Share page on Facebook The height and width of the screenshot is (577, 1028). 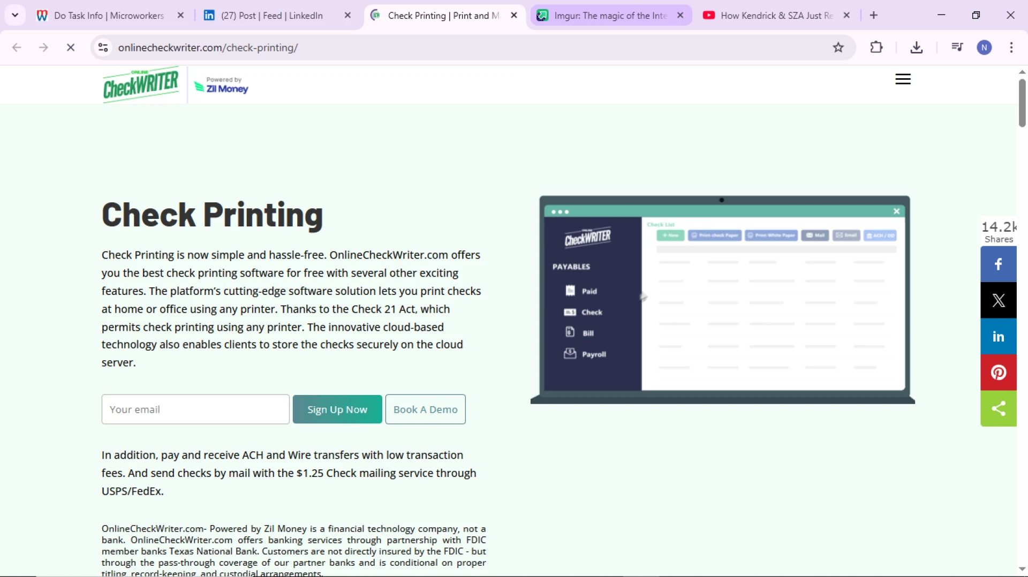click(x=998, y=264)
